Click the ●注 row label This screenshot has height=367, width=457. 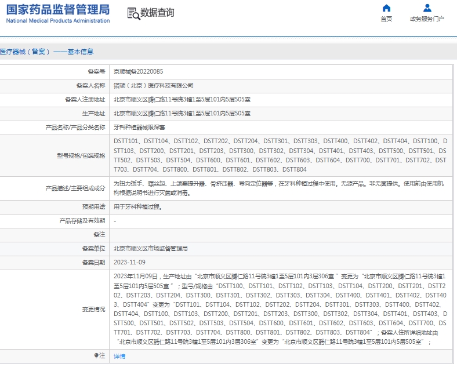tap(100, 355)
